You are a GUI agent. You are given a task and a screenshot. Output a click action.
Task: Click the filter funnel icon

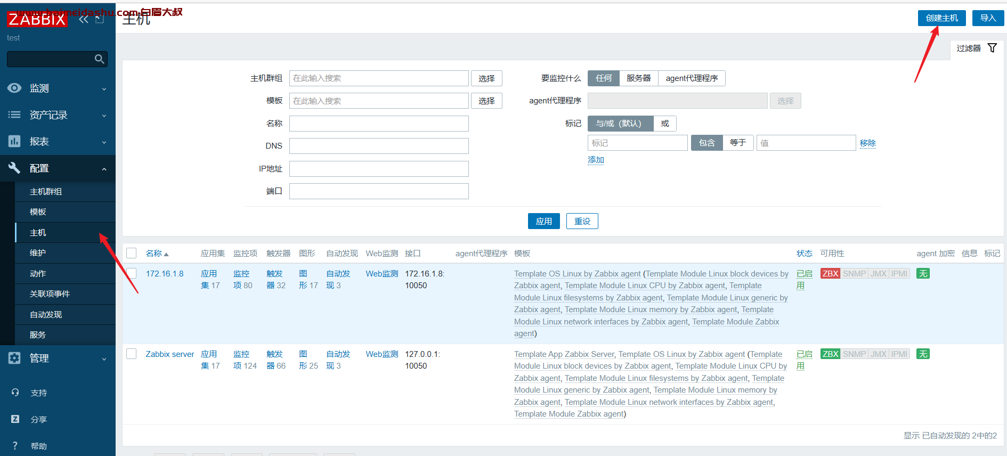point(992,48)
